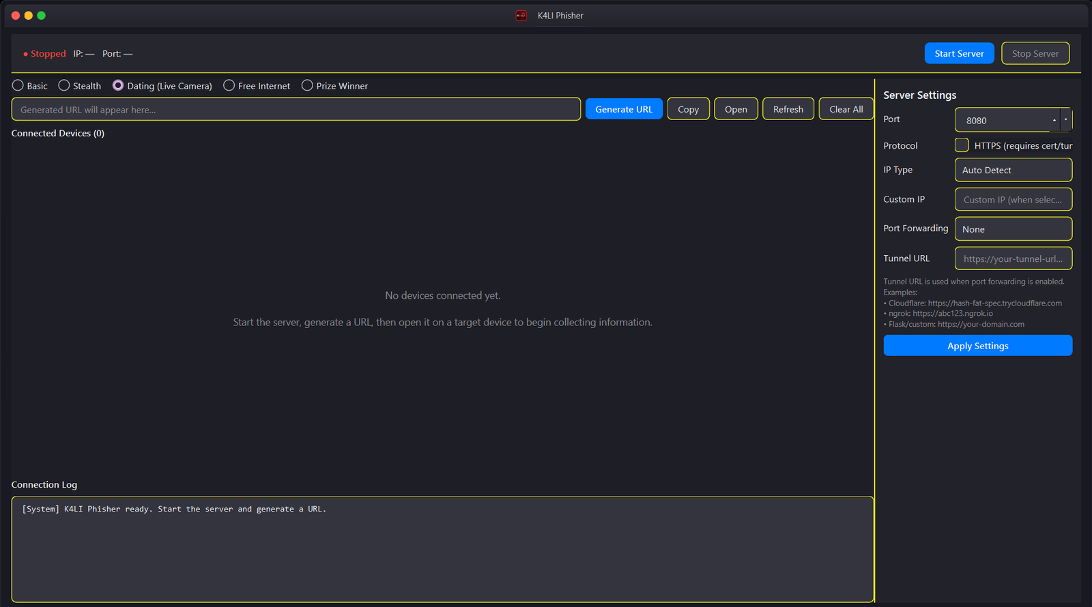This screenshot has width=1092, height=607.
Task: Focus the Custom IP input field
Action: point(1013,199)
